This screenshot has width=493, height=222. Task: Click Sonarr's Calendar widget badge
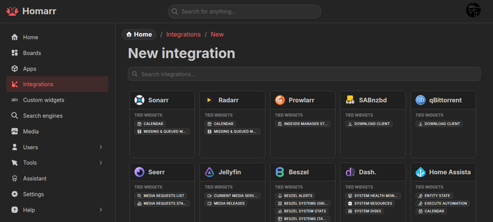150,124
